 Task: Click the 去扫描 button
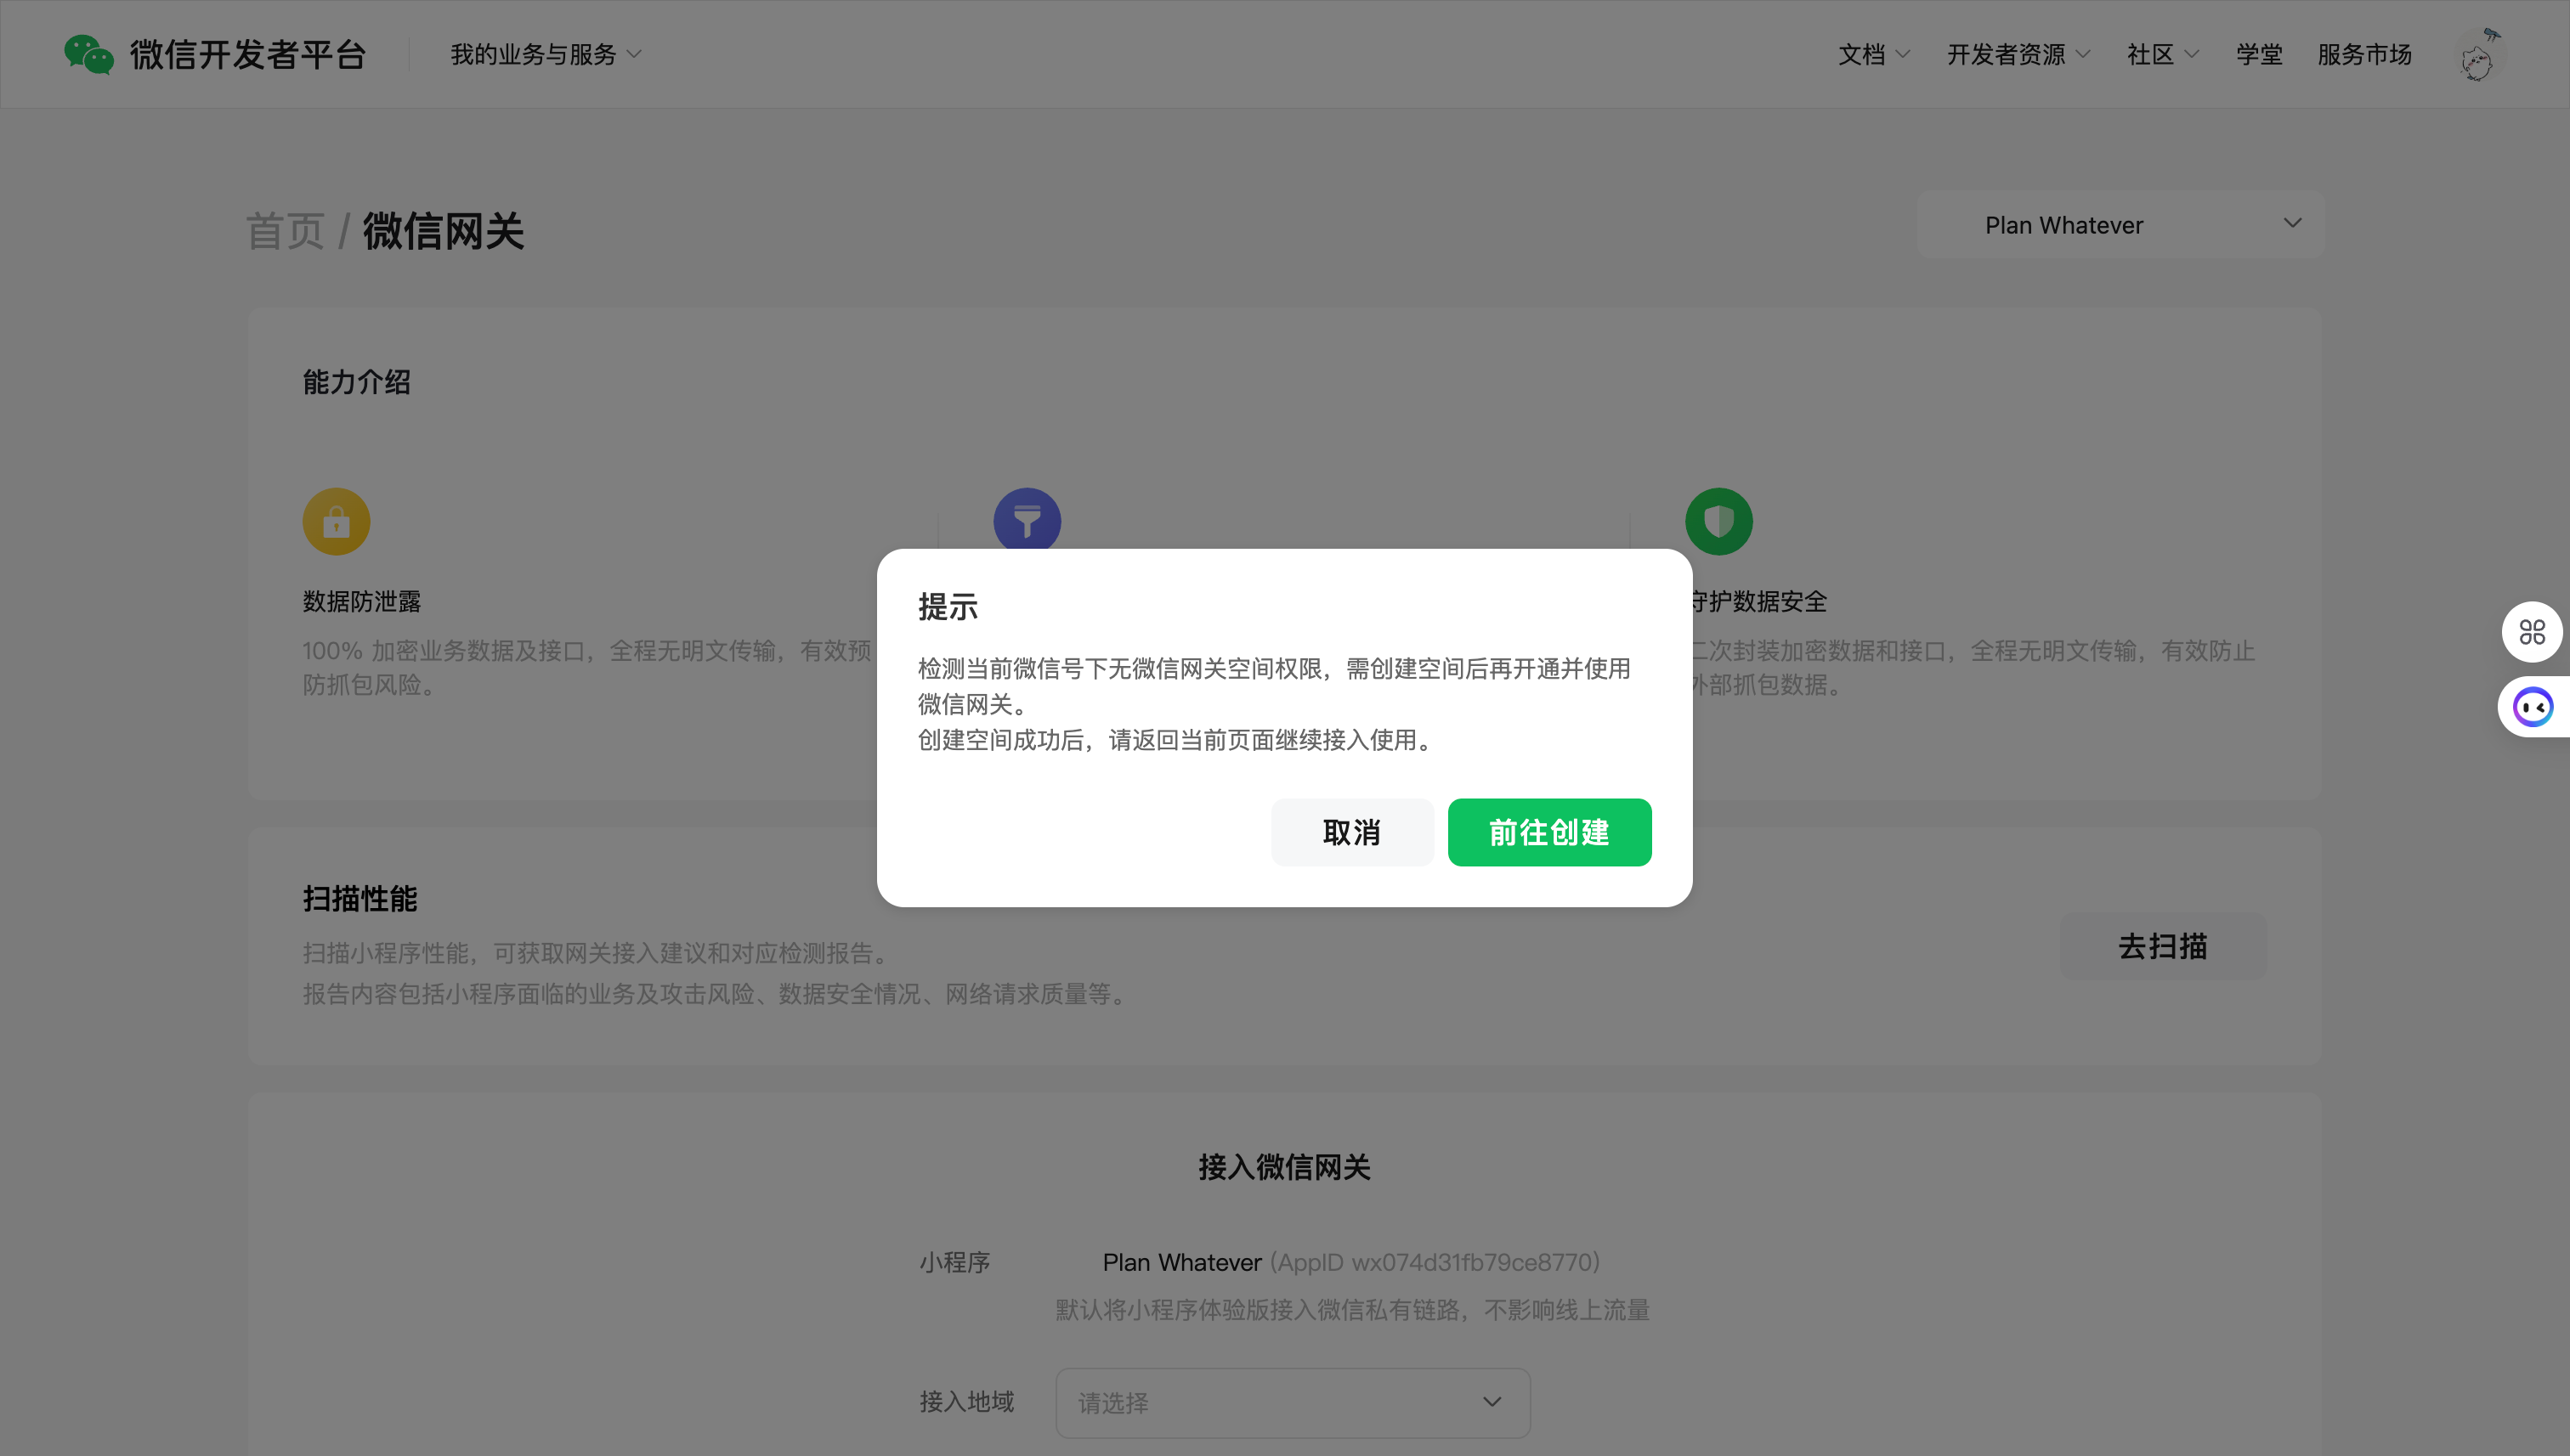coord(2162,946)
